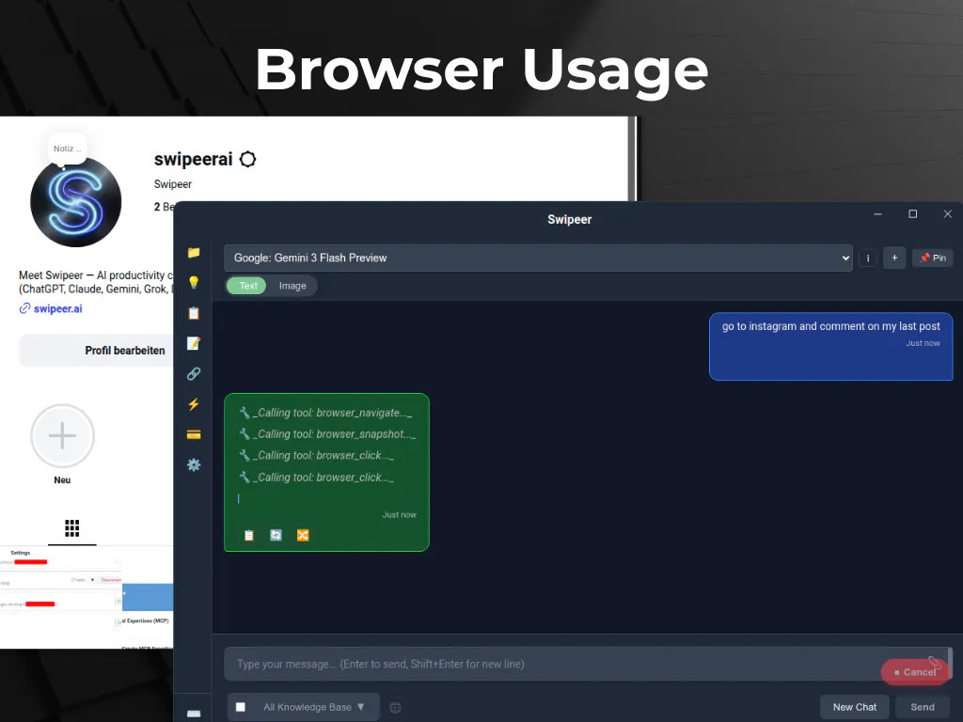Open the lightning bolt sidebar icon
Viewport: 963px width, 722px height.
[194, 404]
